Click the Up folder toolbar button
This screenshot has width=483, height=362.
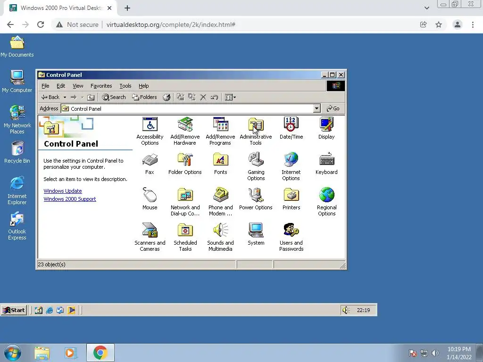pos(91,97)
